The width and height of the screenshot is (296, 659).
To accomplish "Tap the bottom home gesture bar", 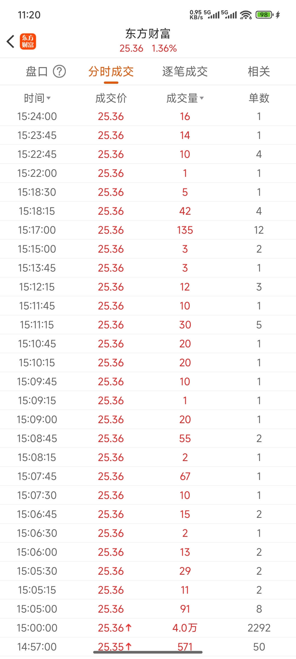I will click(x=148, y=652).
